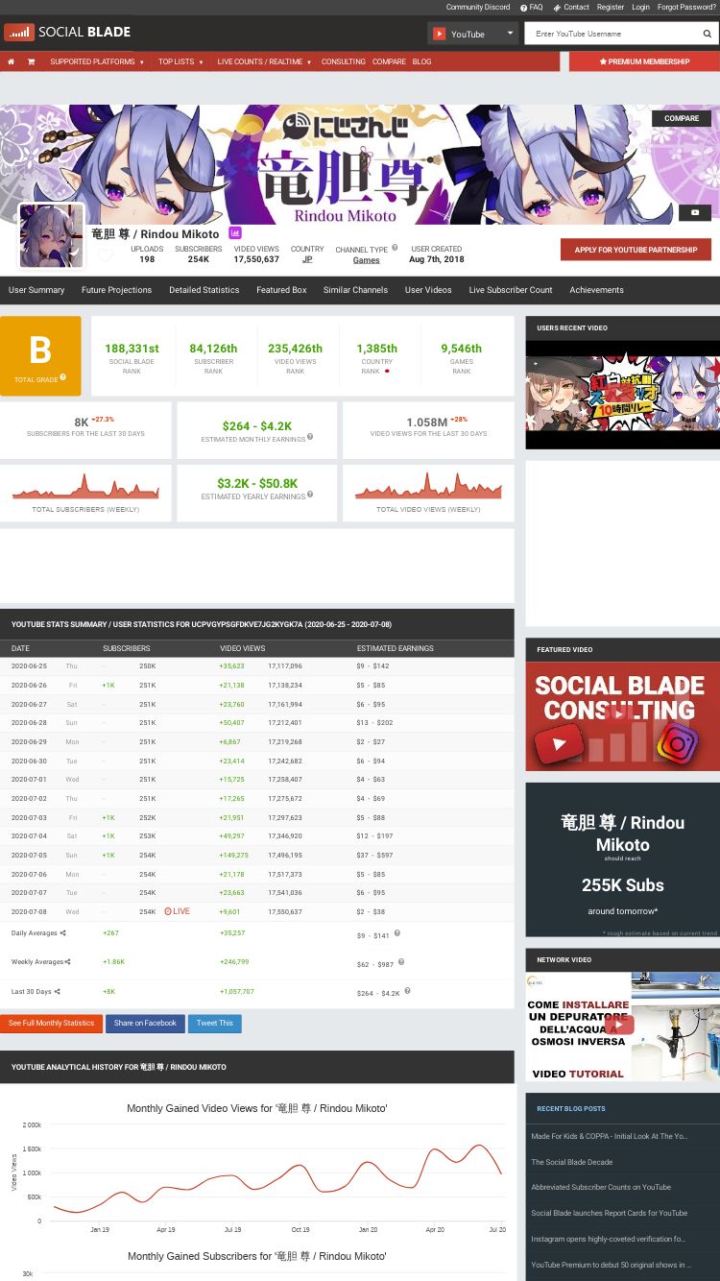Click the JP country link
Screen dimensions: 720x1281
pyautogui.click(x=307, y=259)
